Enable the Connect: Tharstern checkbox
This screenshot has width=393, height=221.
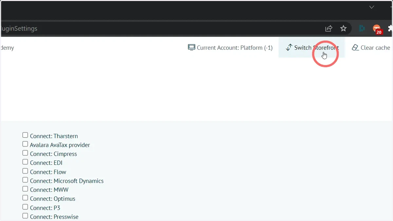25,135
